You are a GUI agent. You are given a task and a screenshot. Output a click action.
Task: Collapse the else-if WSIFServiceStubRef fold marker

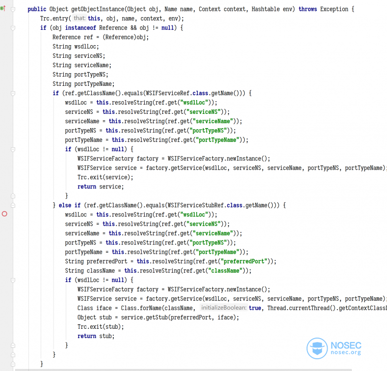(x=13, y=205)
